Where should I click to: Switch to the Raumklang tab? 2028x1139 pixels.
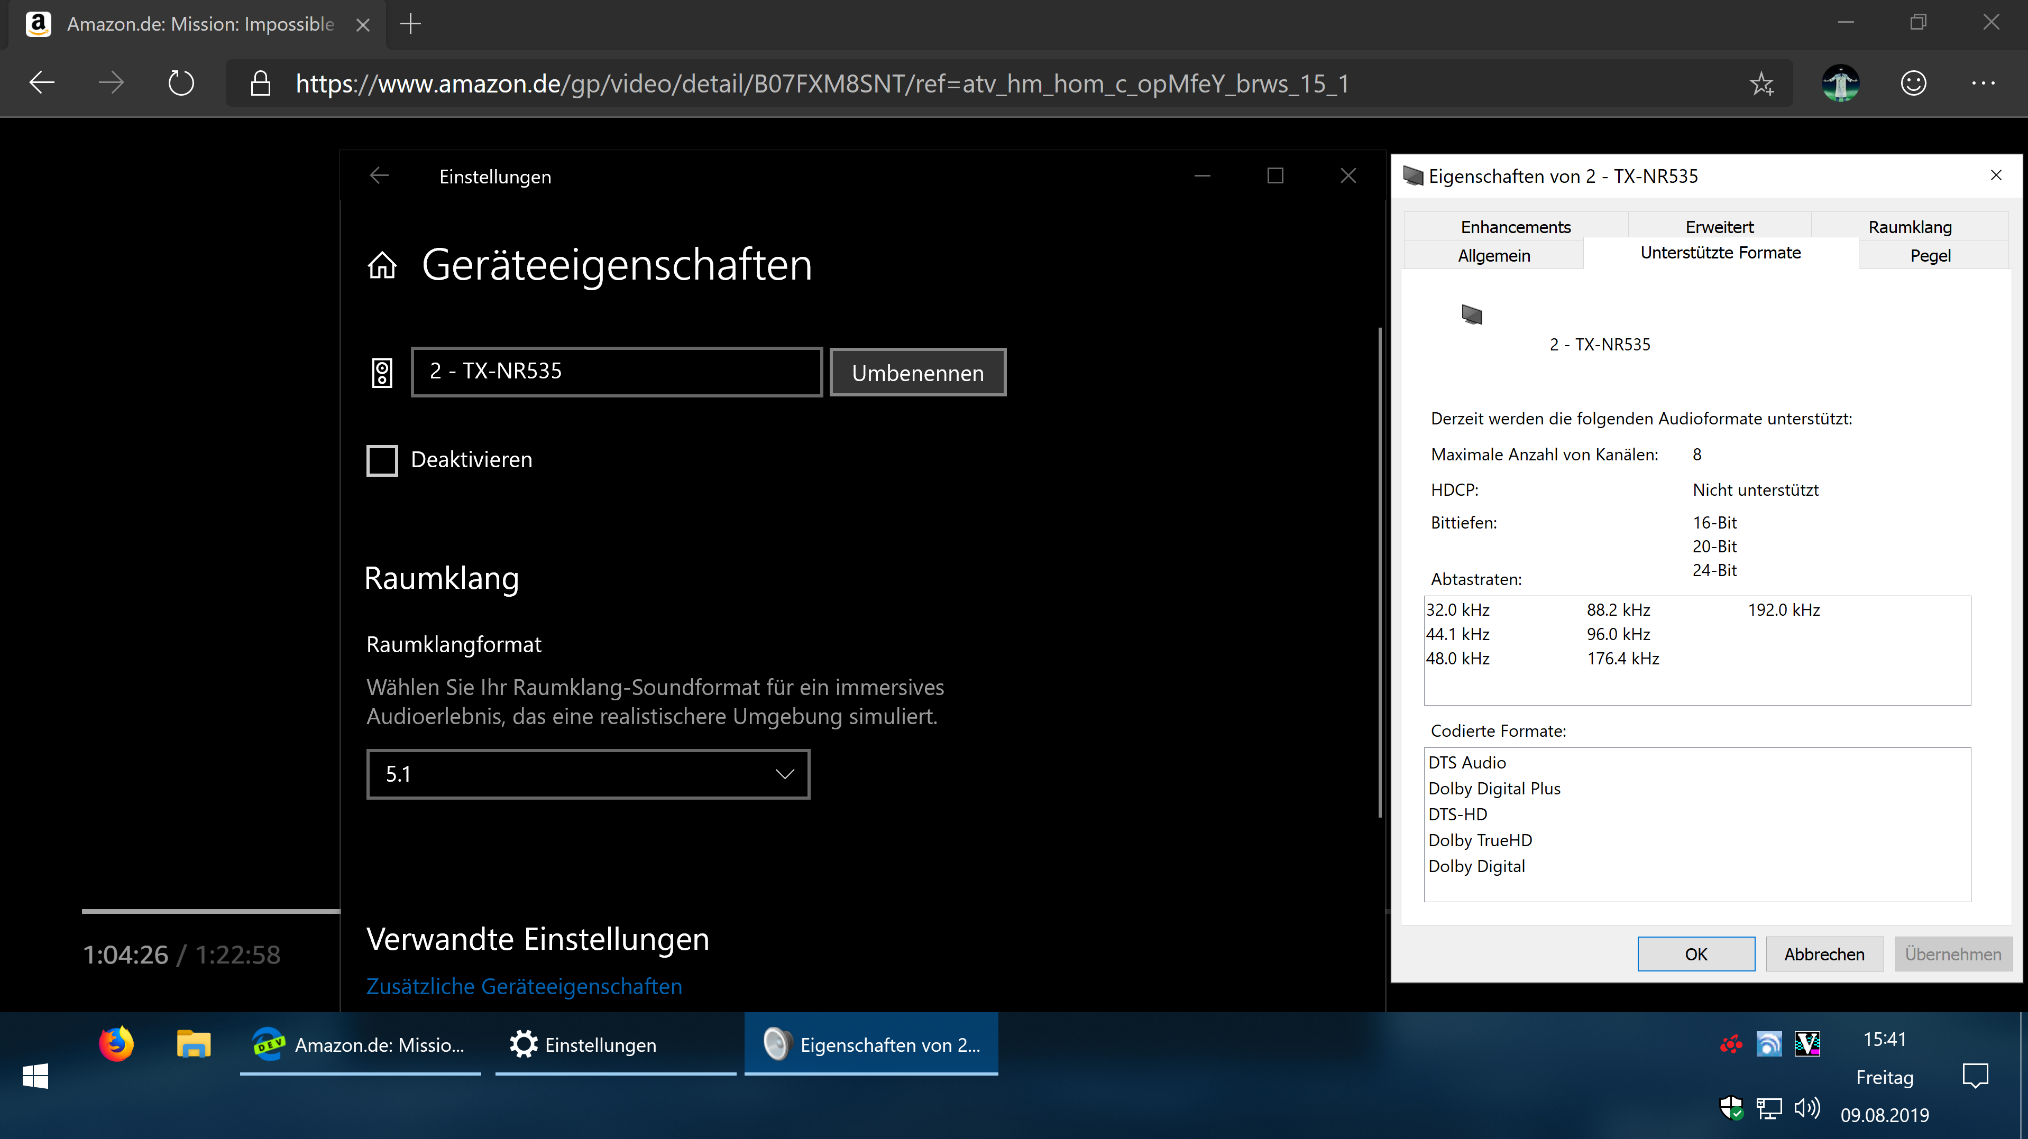coord(1910,227)
